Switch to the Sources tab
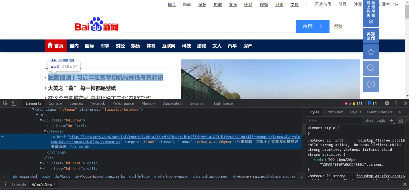 point(76,103)
